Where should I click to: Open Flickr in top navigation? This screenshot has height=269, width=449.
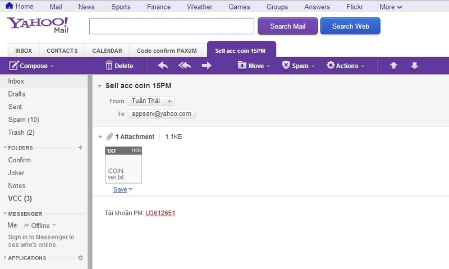click(x=355, y=7)
